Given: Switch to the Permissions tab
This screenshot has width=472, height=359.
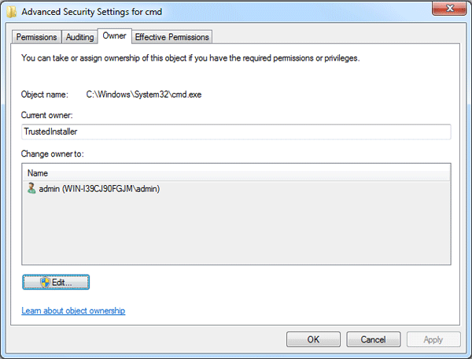Looking at the screenshot, I should pyautogui.click(x=36, y=37).
